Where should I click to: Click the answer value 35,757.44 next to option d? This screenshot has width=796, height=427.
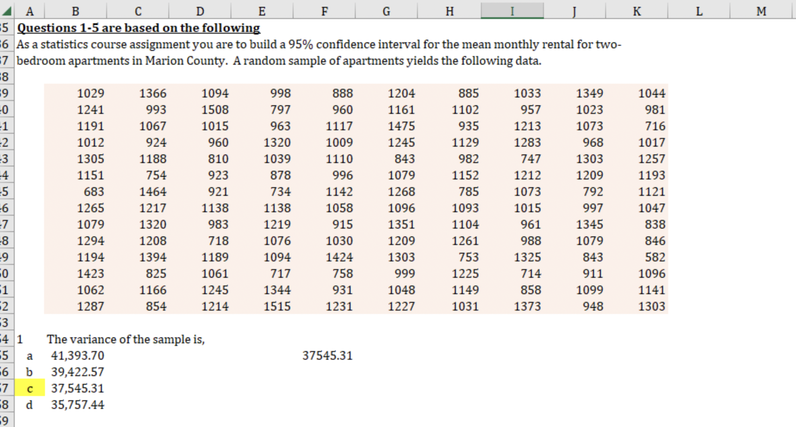77,404
